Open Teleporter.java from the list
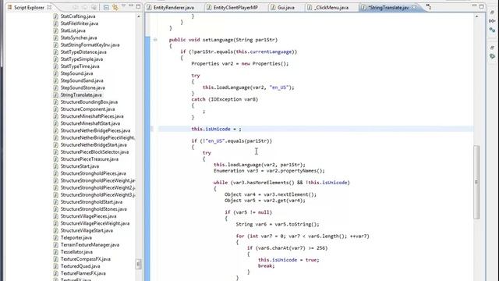This screenshot has height=281, width=499. click(x=76, y=237)
